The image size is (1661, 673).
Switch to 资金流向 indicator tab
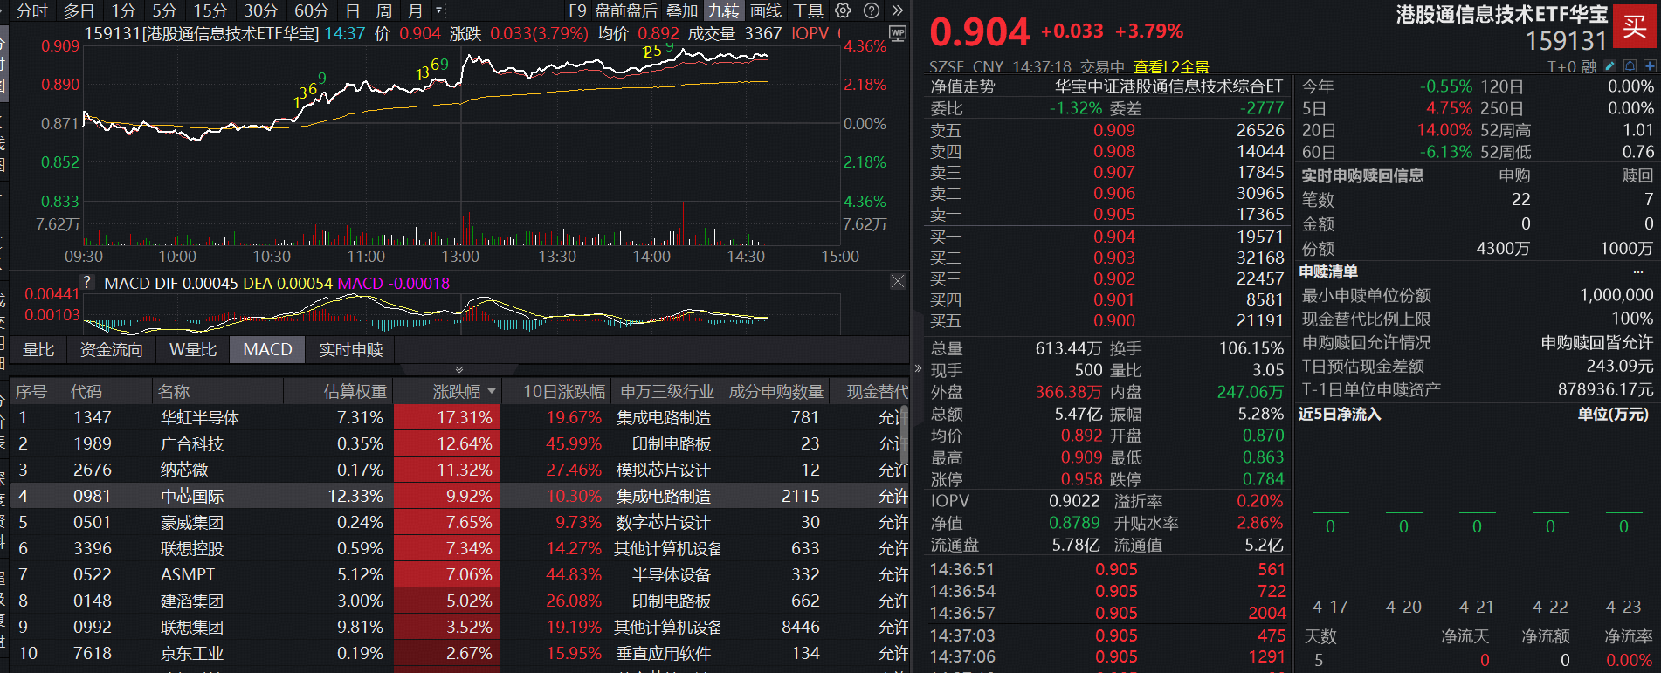pos(111,349)
